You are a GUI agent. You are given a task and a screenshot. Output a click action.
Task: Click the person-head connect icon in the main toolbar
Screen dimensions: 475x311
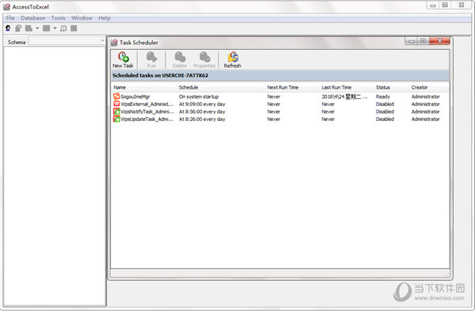[8, 28]
